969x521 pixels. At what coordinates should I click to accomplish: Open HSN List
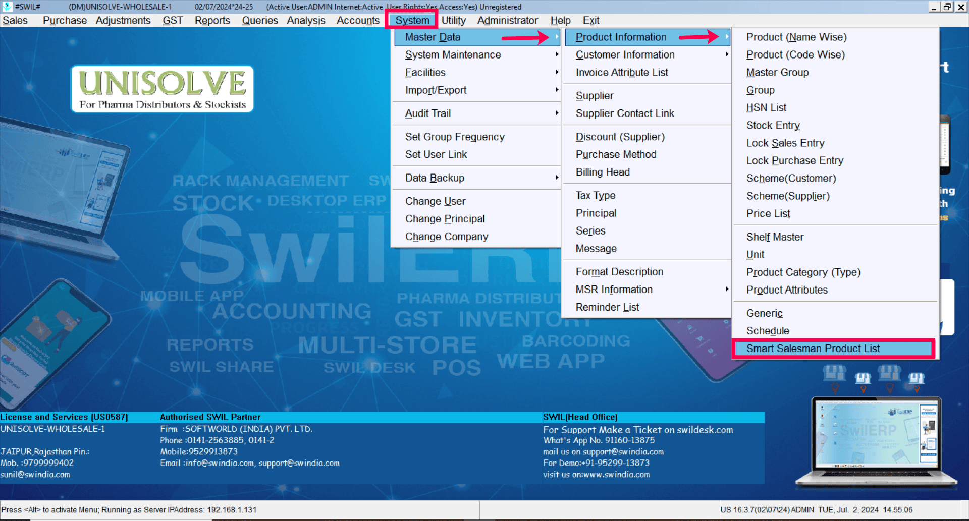click(x=835, y=108)
